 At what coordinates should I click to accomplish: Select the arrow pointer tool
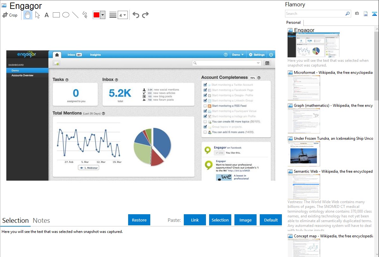point(37,15)
